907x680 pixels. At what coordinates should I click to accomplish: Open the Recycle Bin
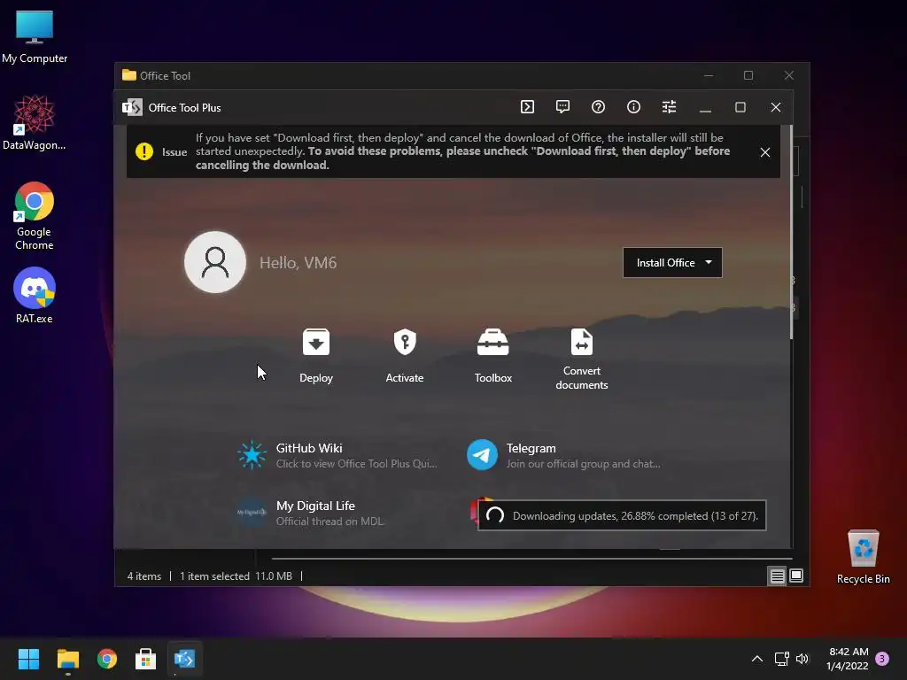point(863,557)
